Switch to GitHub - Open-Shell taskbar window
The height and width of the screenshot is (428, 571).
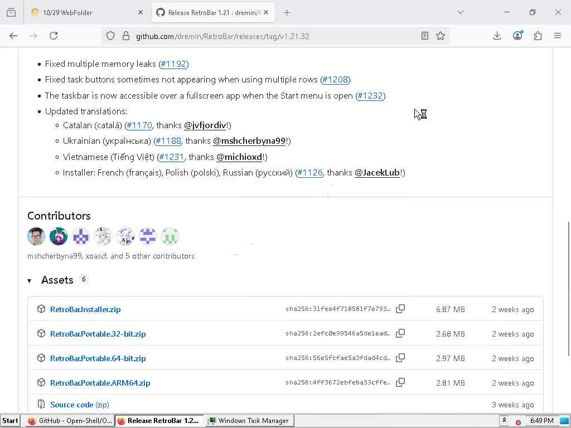(x=70, y=421)
